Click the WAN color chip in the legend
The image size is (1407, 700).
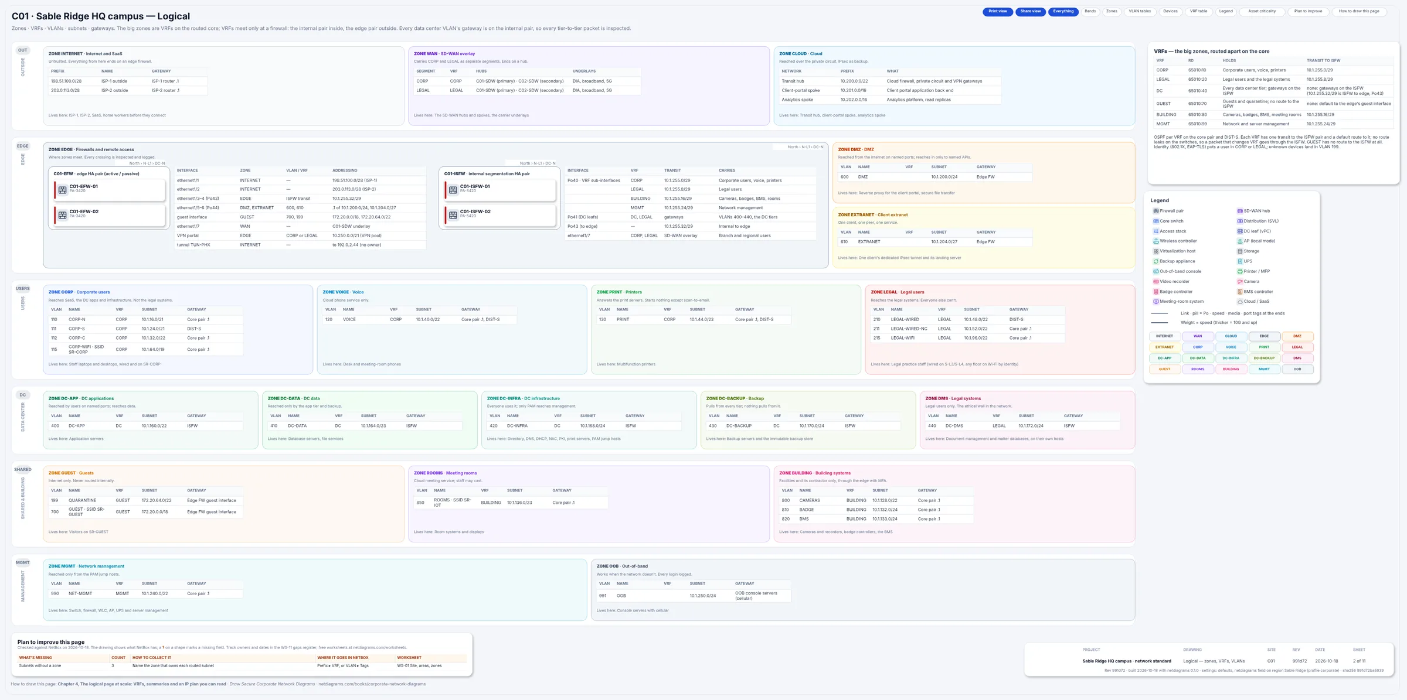pyautogui.click(x=1198, y=336)
